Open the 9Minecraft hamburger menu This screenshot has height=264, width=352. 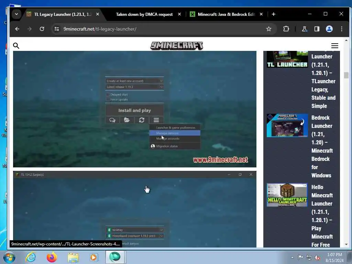[x=334, y=46]
